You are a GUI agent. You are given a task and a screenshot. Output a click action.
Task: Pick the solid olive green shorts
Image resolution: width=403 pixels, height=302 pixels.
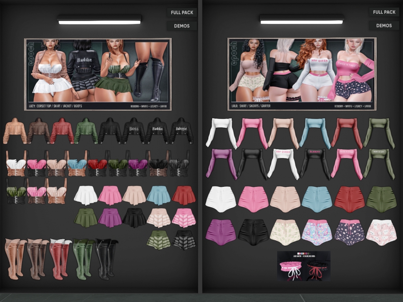click(x=381, y=199)
